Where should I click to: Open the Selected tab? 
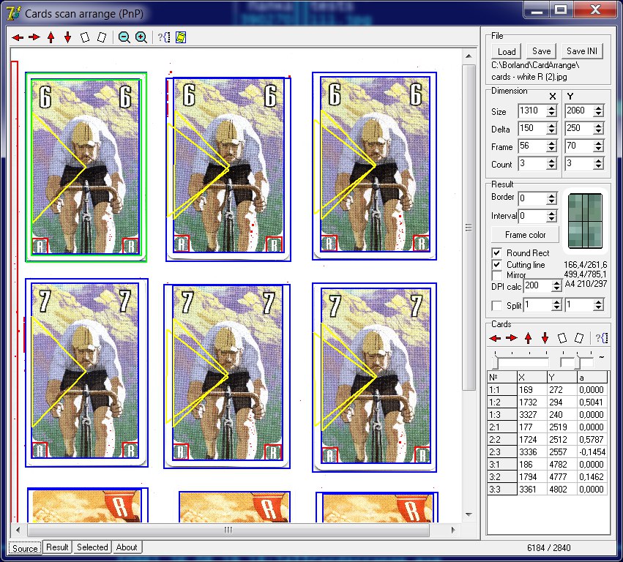[x=92, y=547]
